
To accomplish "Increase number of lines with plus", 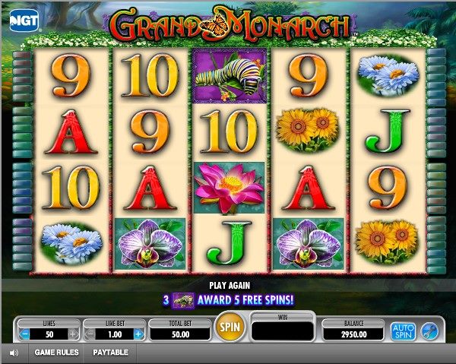I will click(73, 334).
